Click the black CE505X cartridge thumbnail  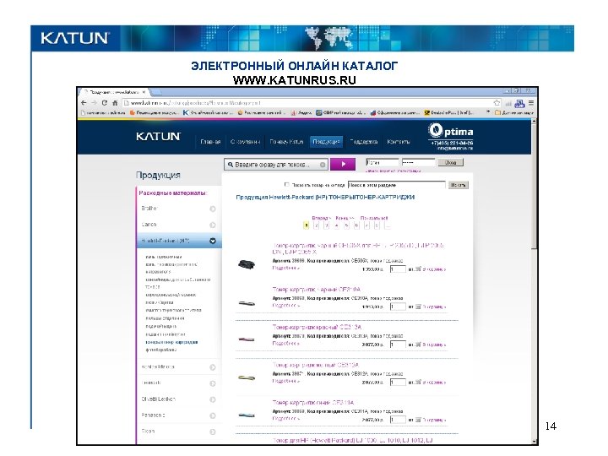tap(247, 264)
